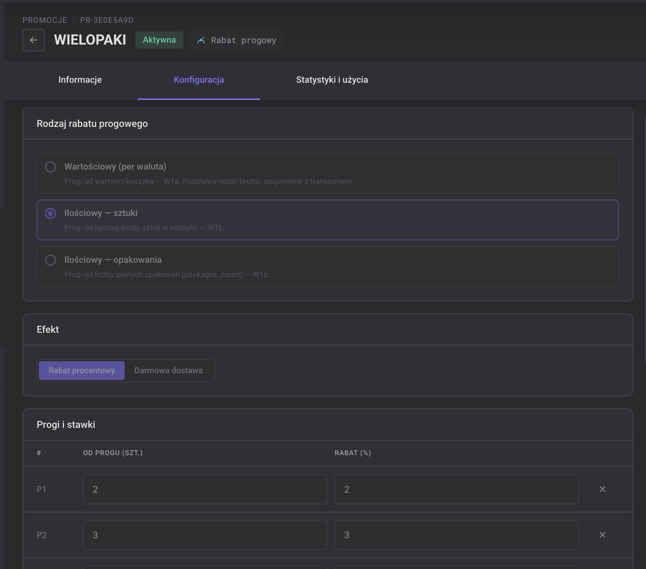Click PROMOCJE breadcrumb link
Viewport: 646px width, 569px height.
point(45,20)
